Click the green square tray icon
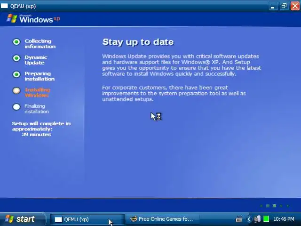The image size is (301, 226). (x=266, y=219)
